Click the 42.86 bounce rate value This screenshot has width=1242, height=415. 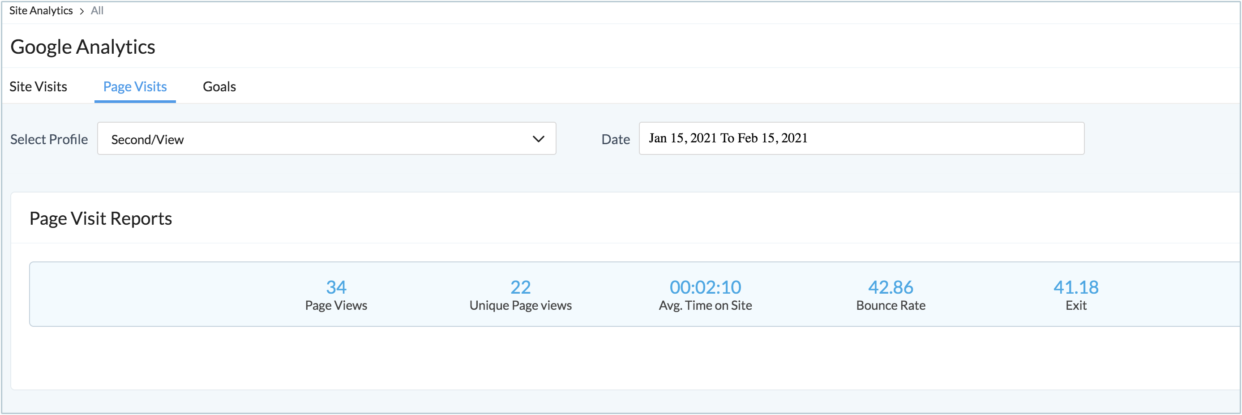click(891, 287)
